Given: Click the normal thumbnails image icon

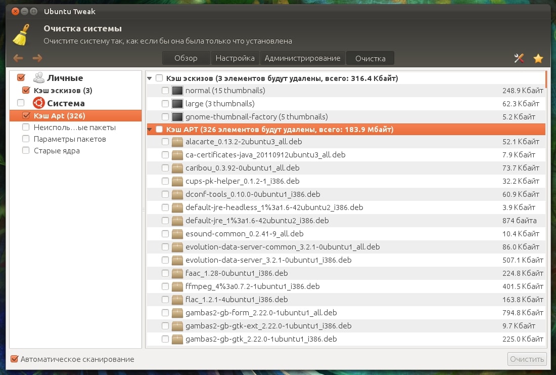Looking at the screenshot, I should pos(177,91).
